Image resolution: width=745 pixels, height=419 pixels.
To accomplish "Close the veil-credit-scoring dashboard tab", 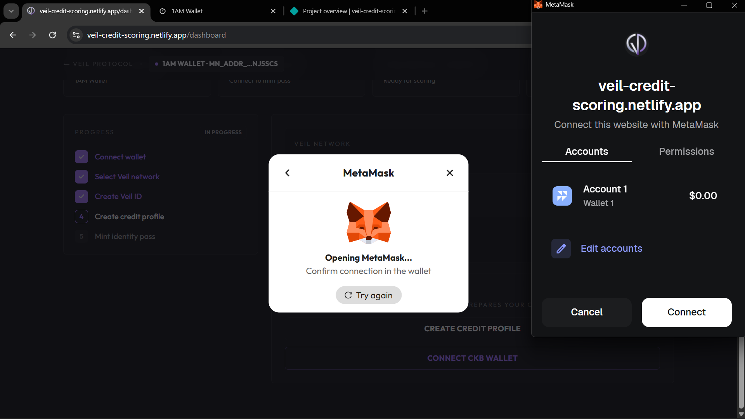I will [142, 11].
